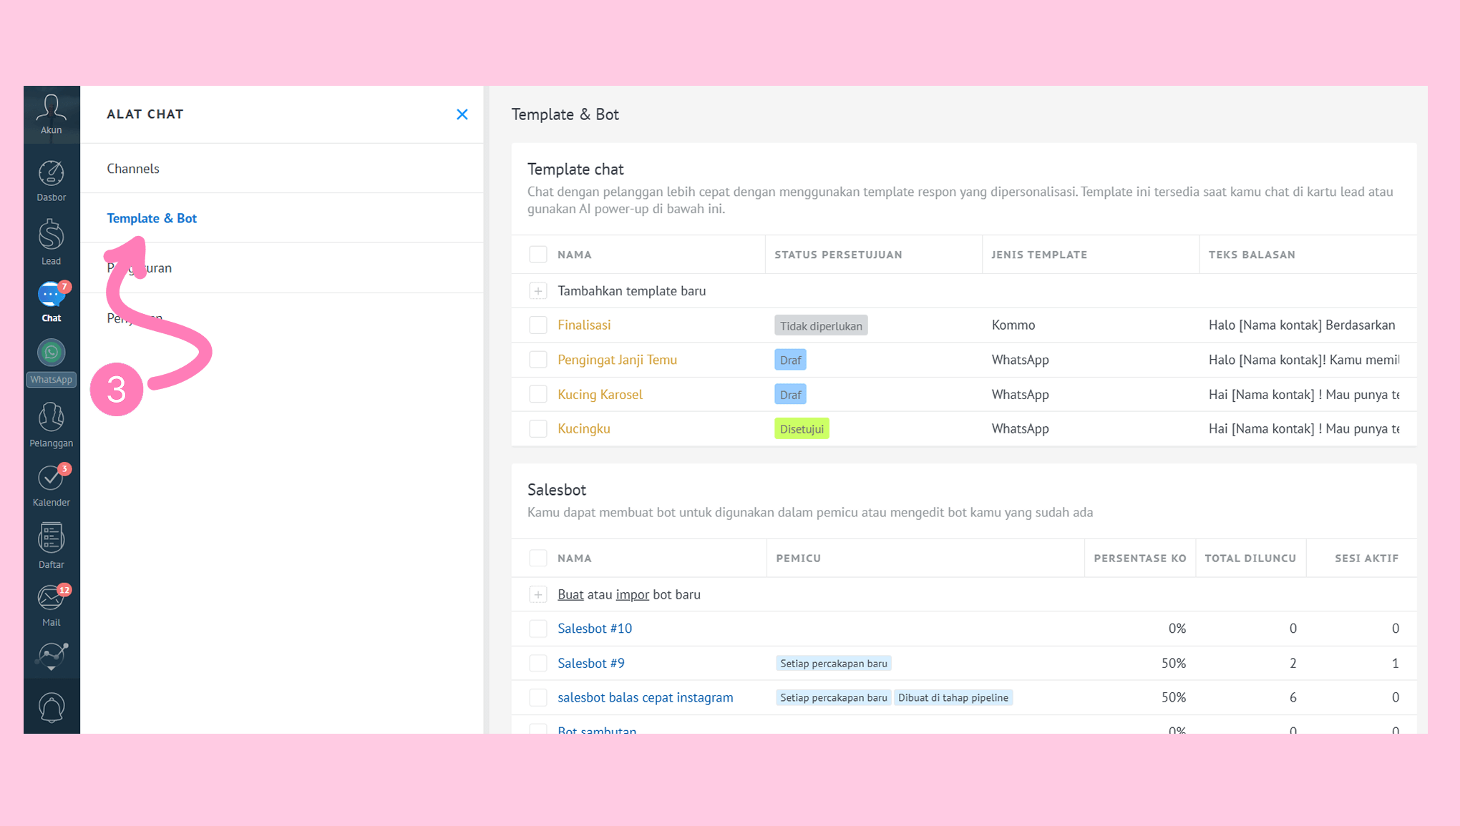Click the impor bot link
Screen dimensions: 1460x826
click(x=632, y=594)
